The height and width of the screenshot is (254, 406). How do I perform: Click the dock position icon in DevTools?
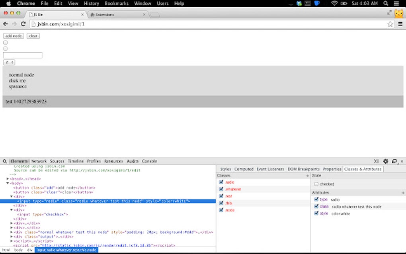tap(394, 161)
